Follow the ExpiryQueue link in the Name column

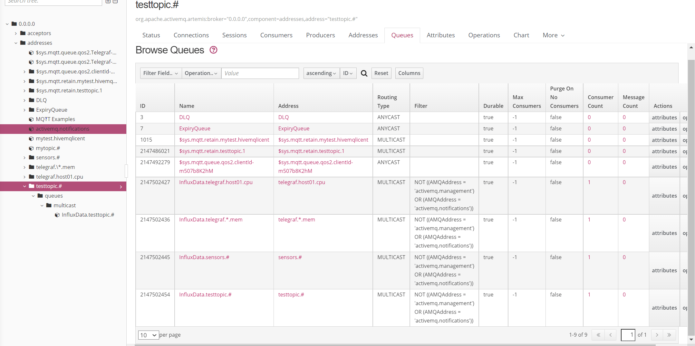click(195, 128)
